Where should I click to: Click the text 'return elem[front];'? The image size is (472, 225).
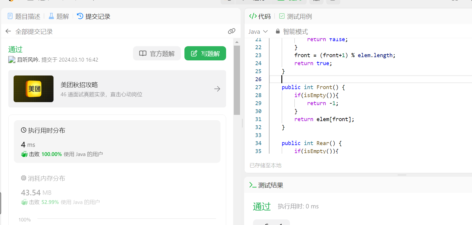click(324, 119)
